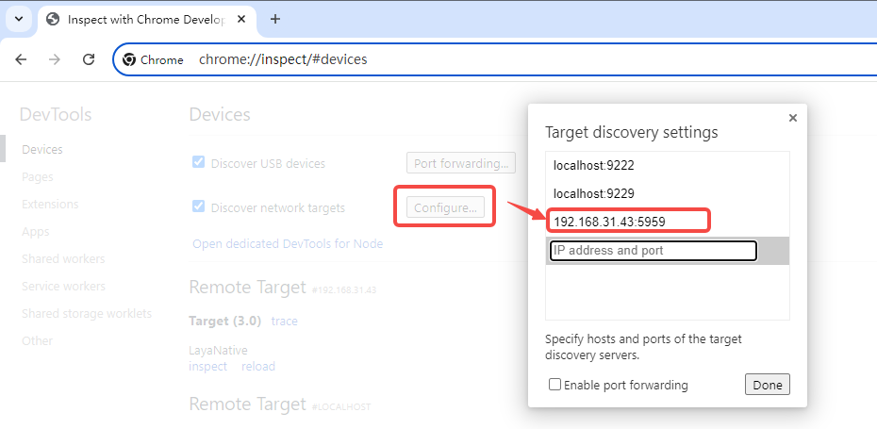
Task: Click inspect link under LayaNative
Action: click(x=207, y=366)
